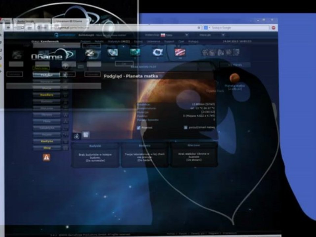Screen dimensions: 316x237
Task: Open the Galaktyka menu item
Action: (47, 128)
